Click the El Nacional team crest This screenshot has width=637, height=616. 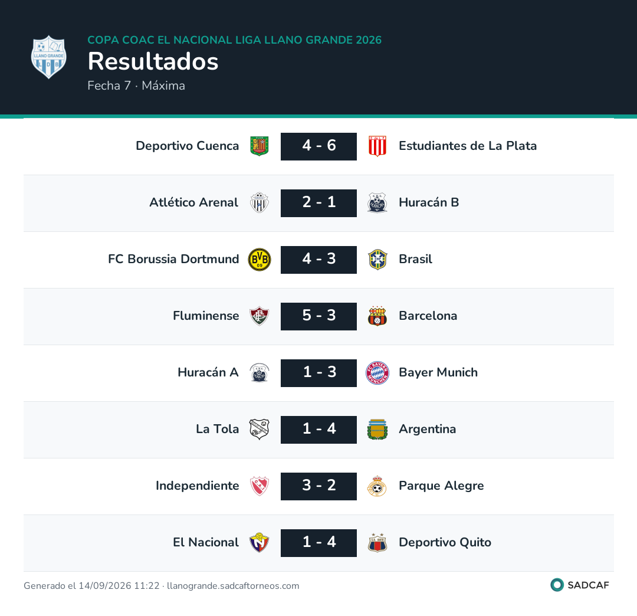[x=259, y=543]
